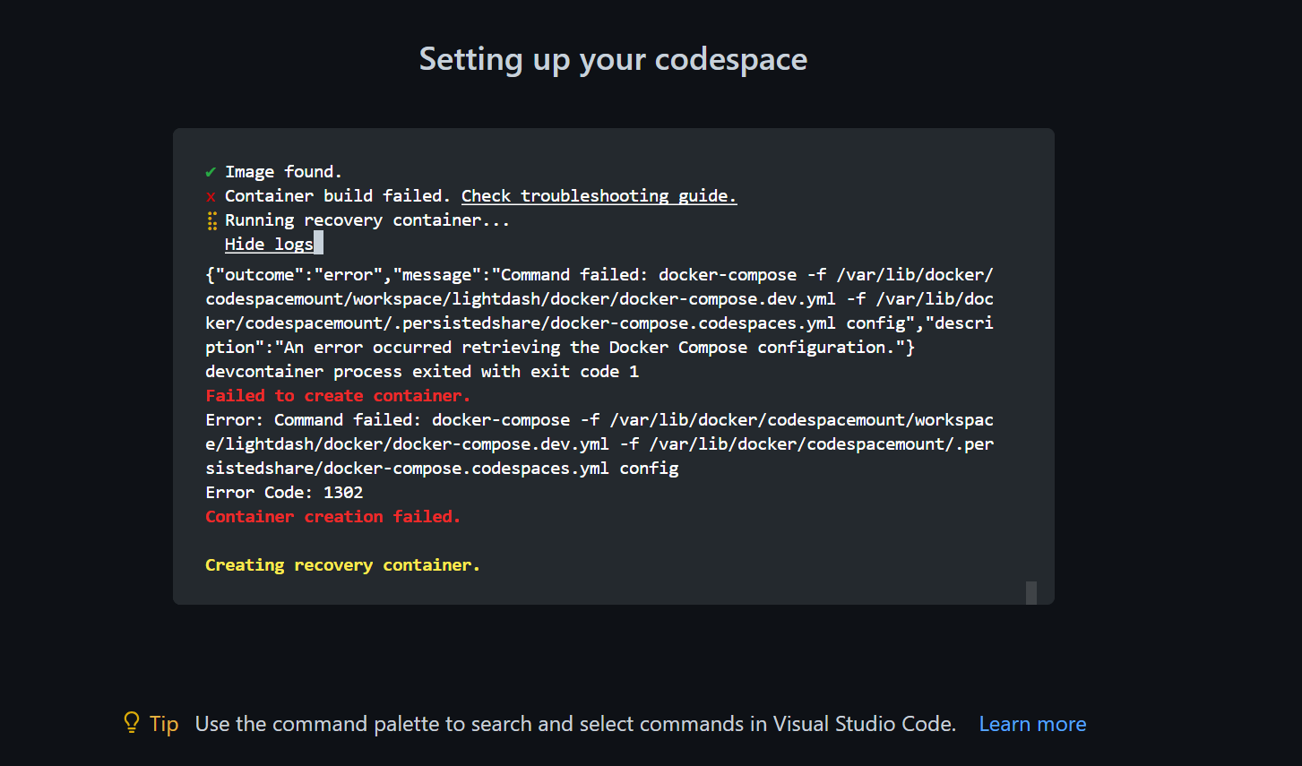Click the blinking cursor after Hide logs
The height and width of the screenshot is (766, 1302).
(319, 243)
